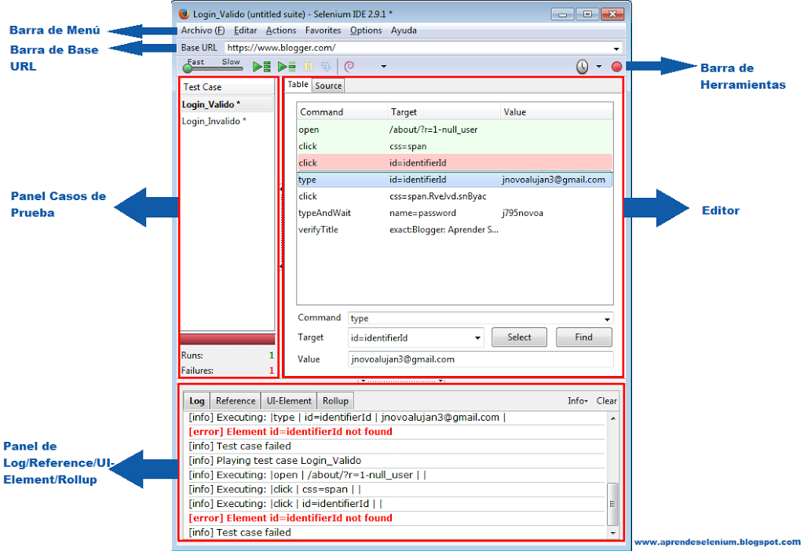Open the Info log level dropdown
The width and height of the screenshot is (804, 551).
[577, 401]
